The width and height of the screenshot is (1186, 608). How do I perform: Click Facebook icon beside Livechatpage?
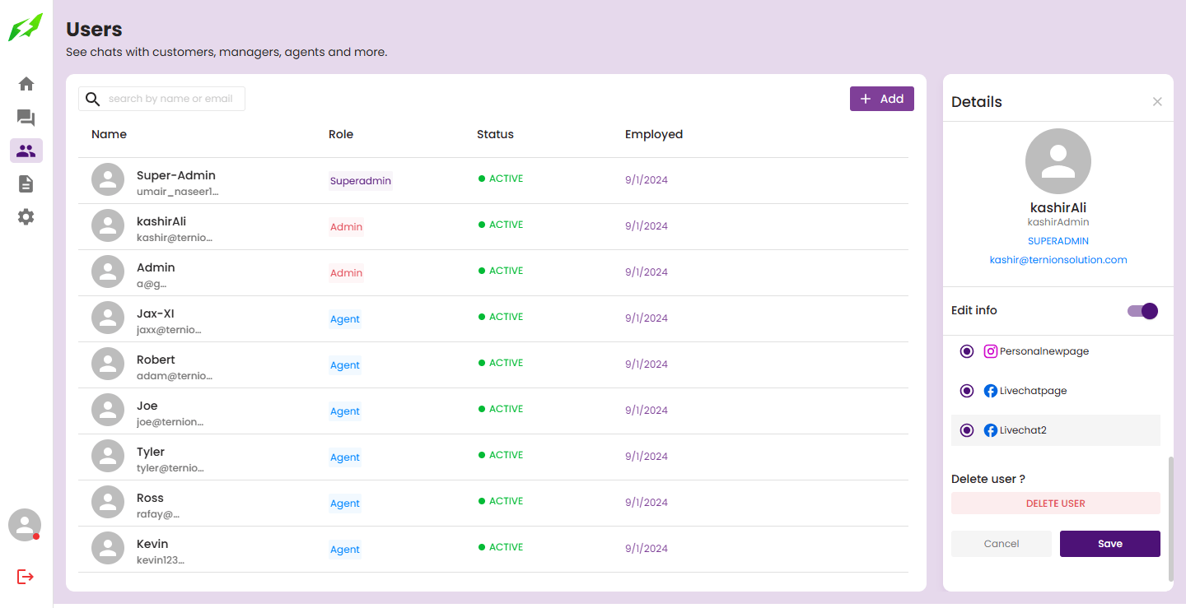pyautogui.click(x=991, y=391)
